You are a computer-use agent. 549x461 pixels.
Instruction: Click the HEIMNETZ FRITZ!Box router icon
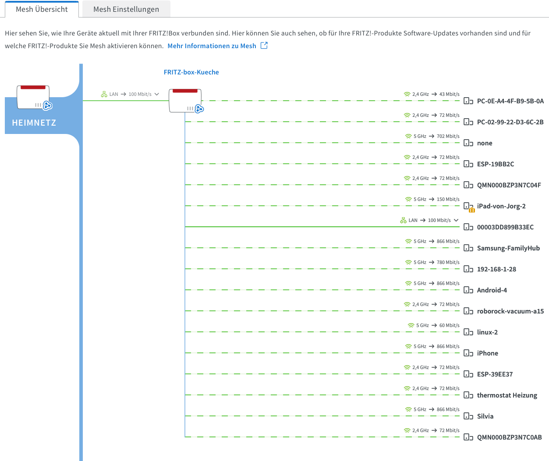click(x=34, y=98)
